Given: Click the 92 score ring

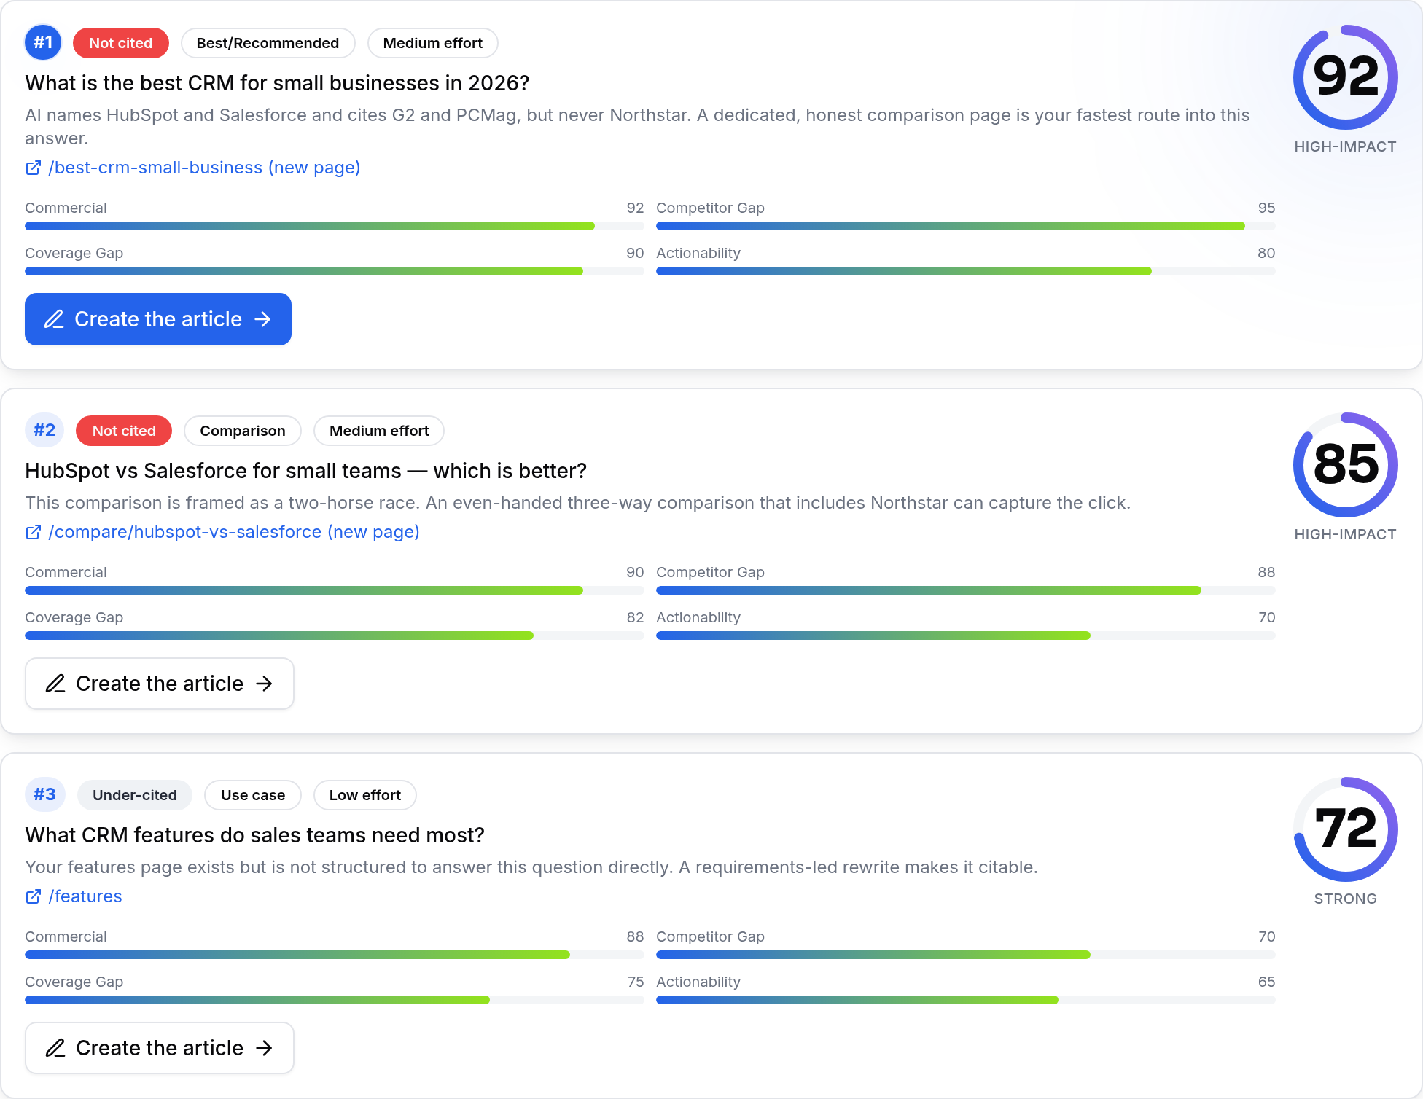Looking at the screenshot, I should point(1346,77).
